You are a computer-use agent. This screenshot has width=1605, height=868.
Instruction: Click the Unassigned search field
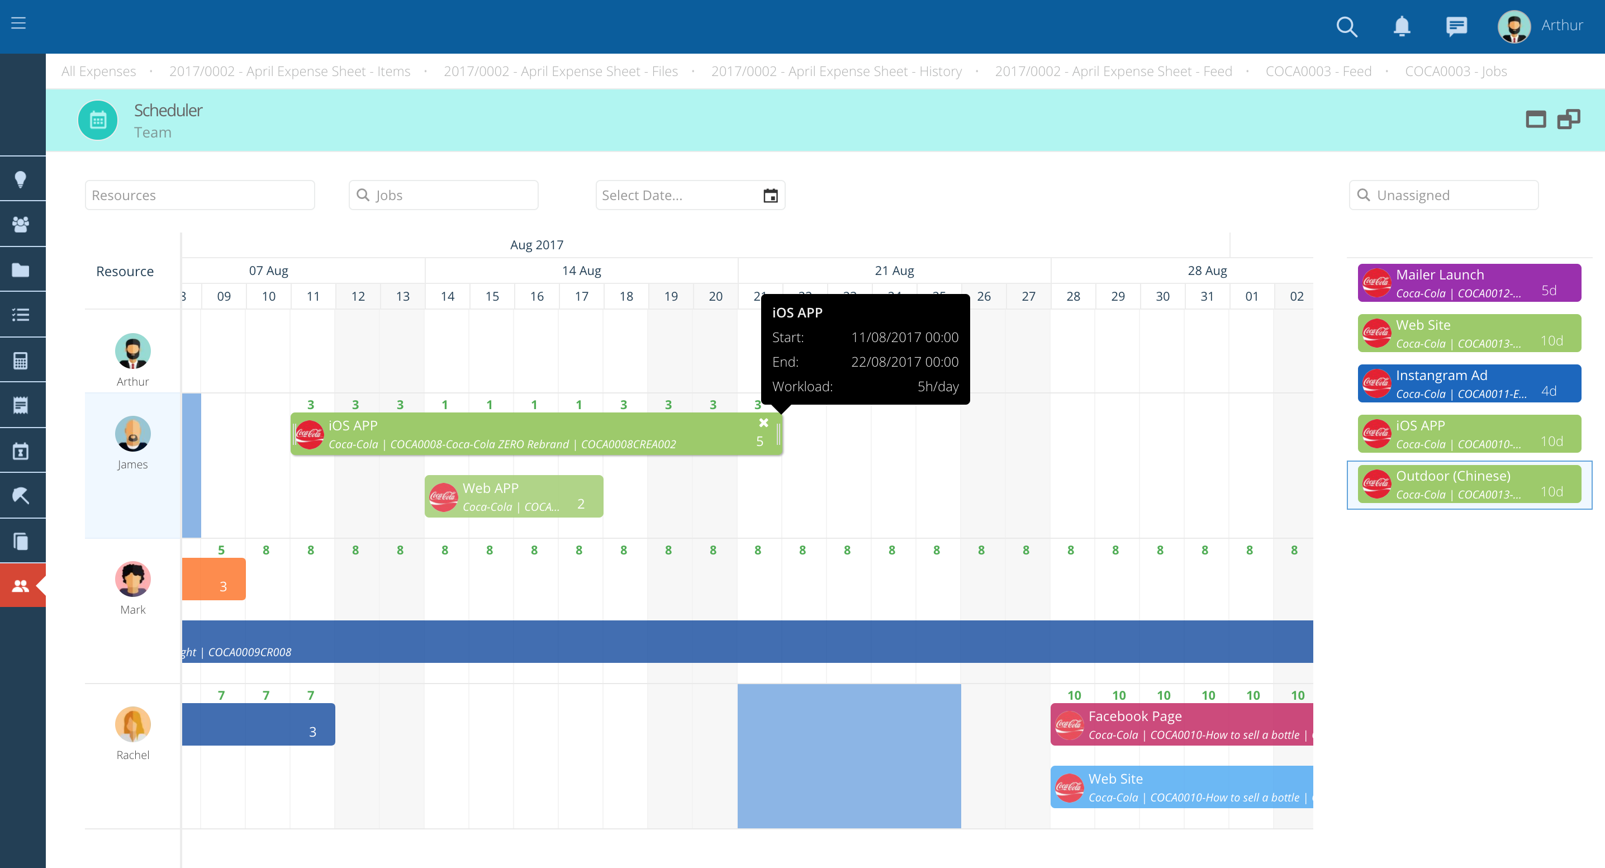[1443, 195]
